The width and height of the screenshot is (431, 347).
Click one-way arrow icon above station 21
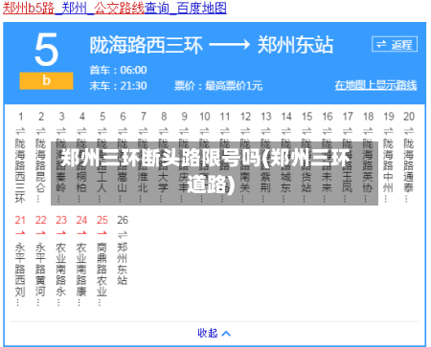[20, 233]
